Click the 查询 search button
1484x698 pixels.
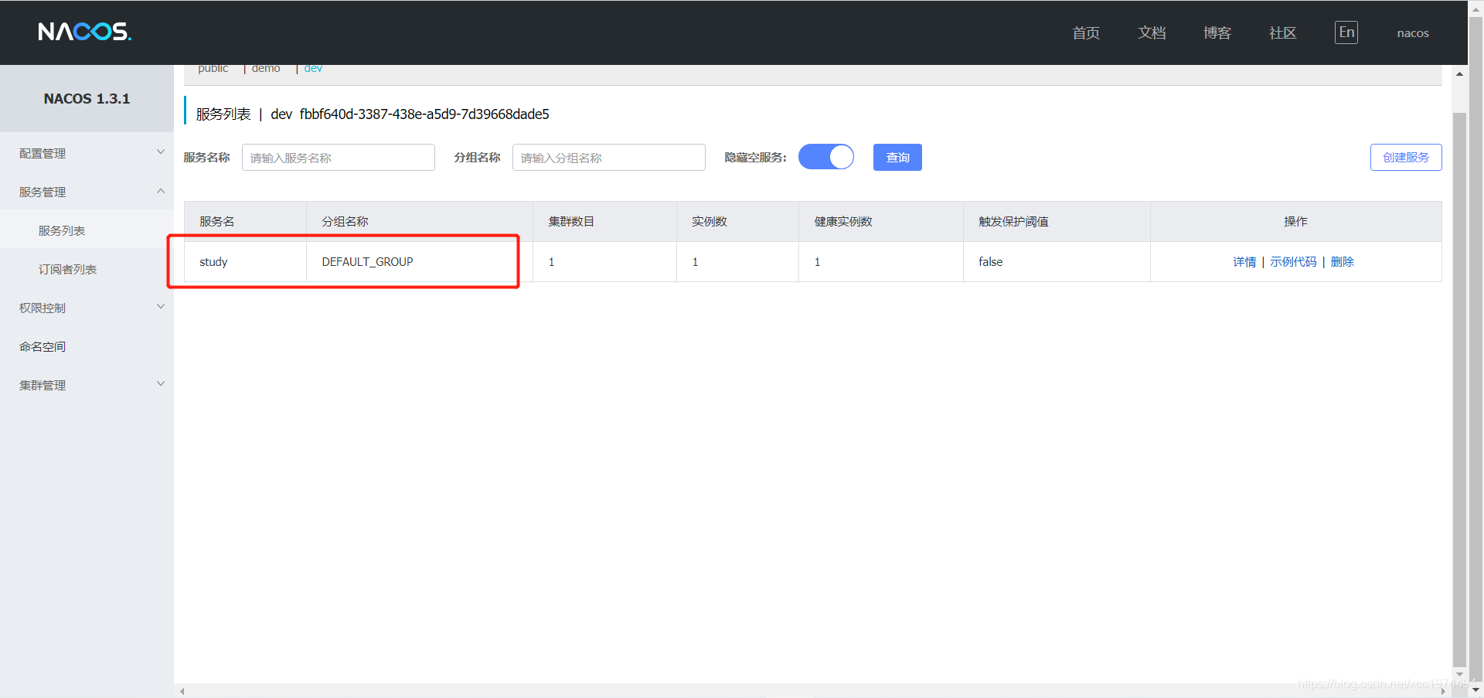tap(897, 157)
